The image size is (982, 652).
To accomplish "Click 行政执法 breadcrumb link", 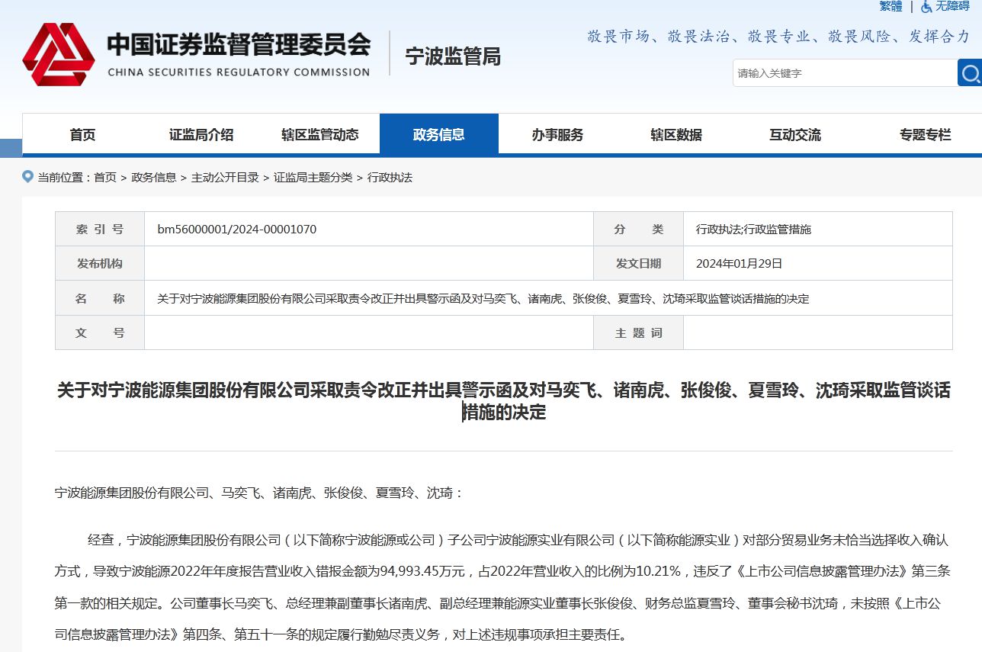I will tap(390, 178).
